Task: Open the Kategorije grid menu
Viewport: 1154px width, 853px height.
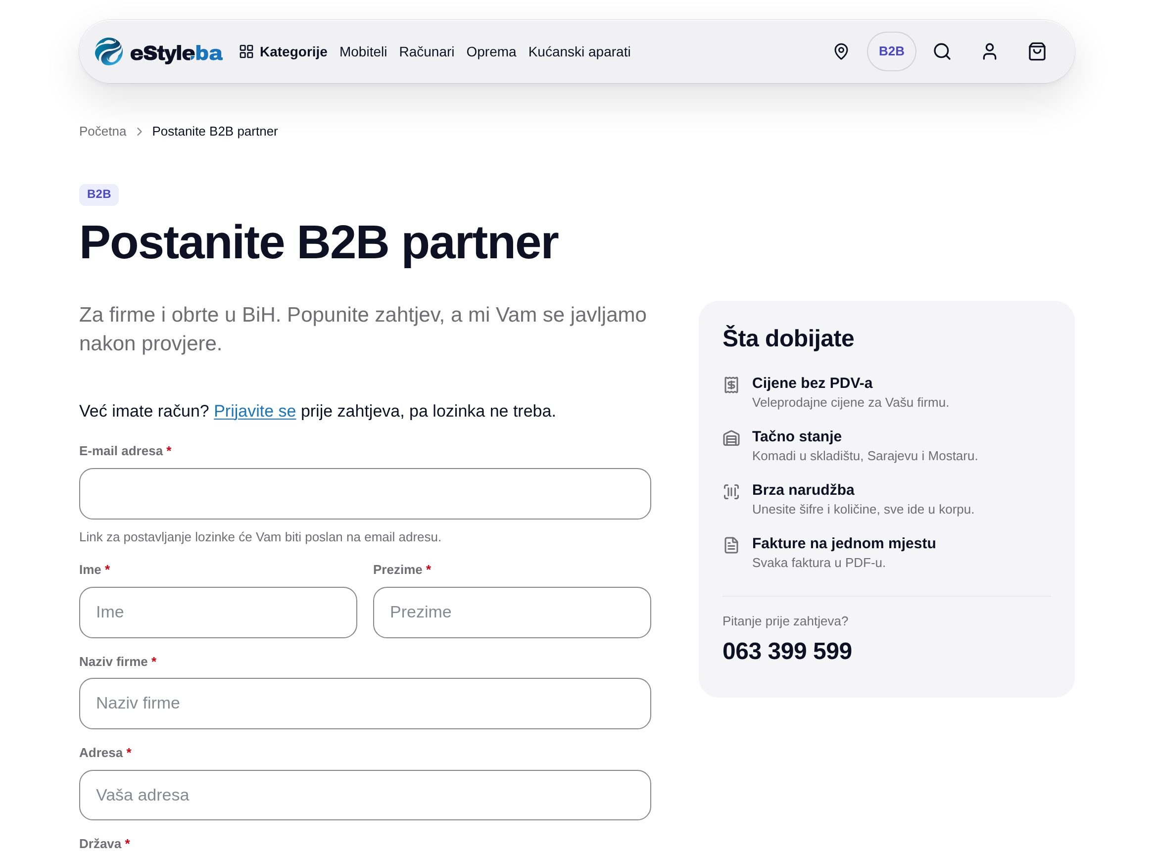Action: (283, 51)
